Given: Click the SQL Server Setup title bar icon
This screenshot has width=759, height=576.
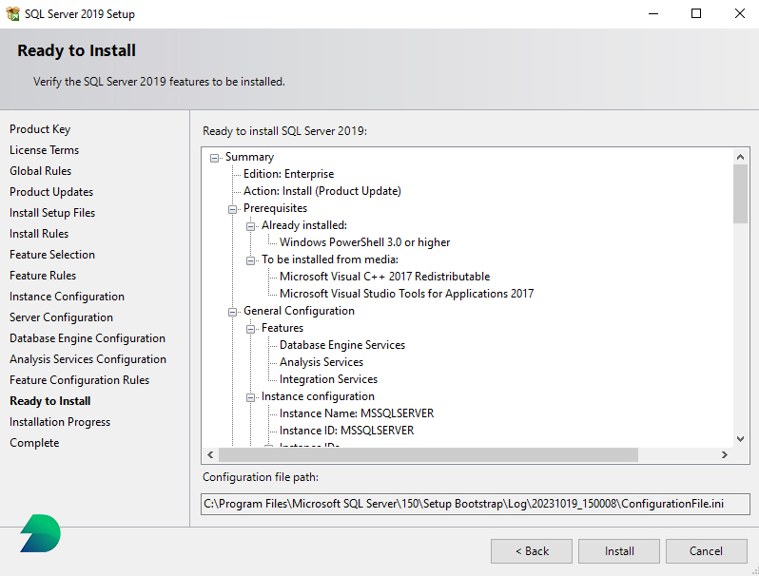Looking at the screenshot, I should pyautogui.click(x=13, y=13).
